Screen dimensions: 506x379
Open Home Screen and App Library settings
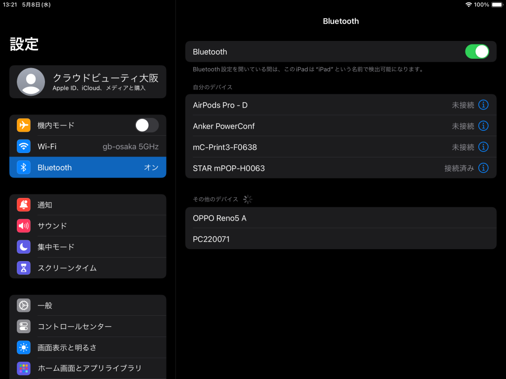click(89, 368)
